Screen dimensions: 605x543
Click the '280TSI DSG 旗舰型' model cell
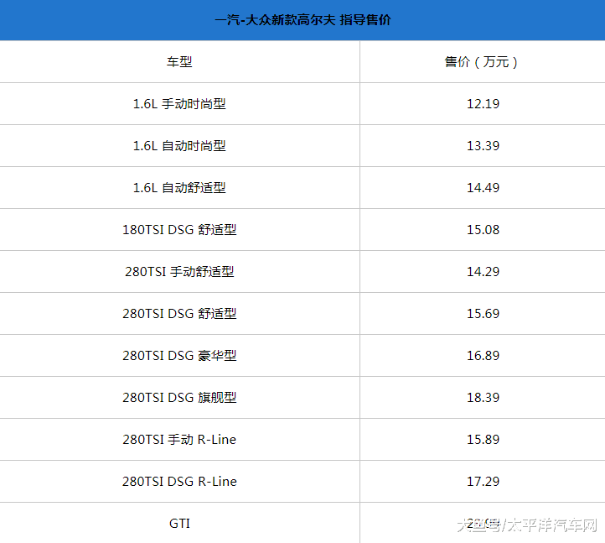[179, 397]
